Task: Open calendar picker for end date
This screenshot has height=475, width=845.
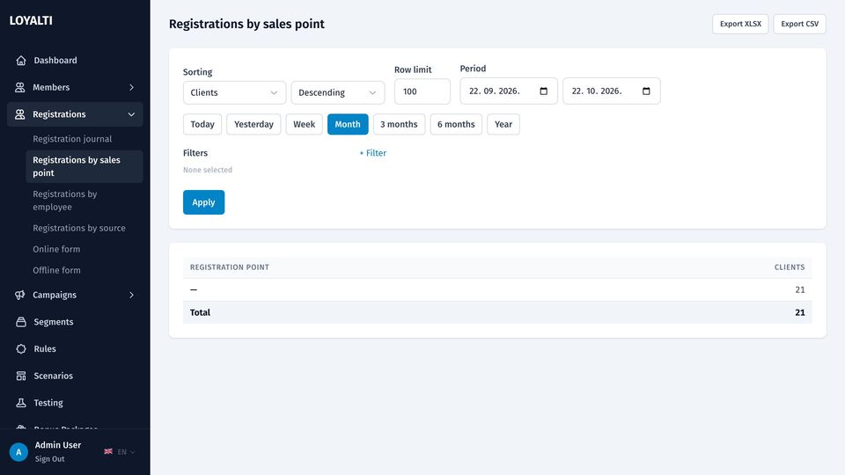Action: 646,91
